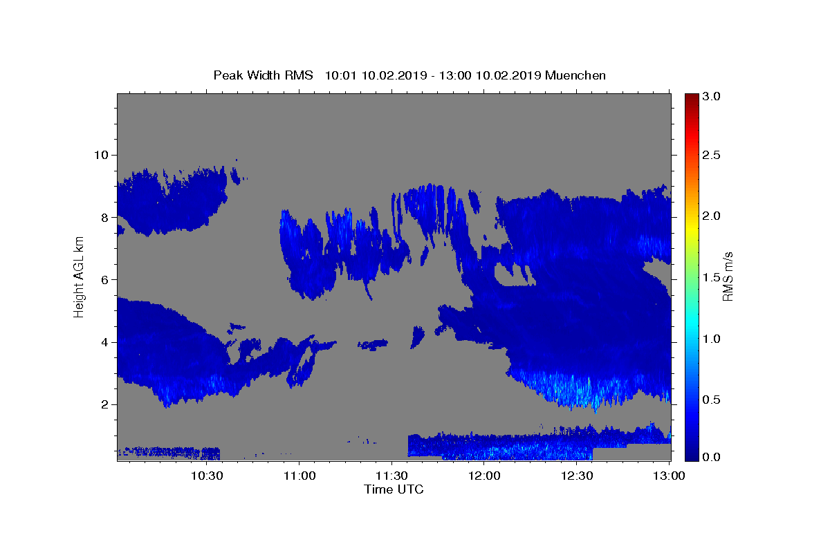This screenshot has height=553, width=830.
Task: Click the 0.5 colorbar value
Action: coord(712,400)
